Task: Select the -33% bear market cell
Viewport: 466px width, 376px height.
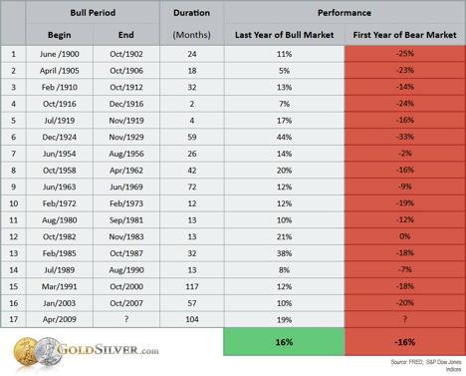Action: point(405,137)
